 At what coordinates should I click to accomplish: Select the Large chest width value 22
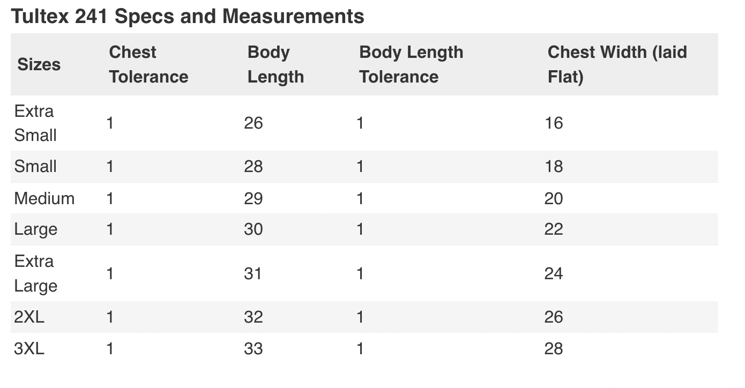coord(554,229)
